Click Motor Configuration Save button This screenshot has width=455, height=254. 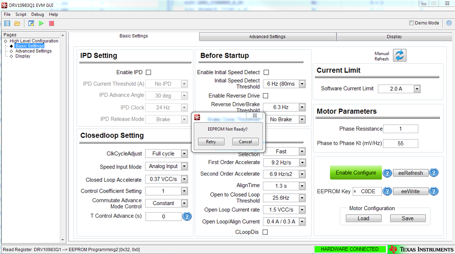[x=408, y=219]
